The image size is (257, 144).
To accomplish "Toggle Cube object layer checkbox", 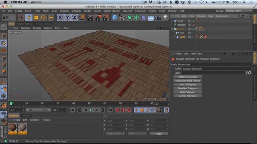I will click(189, 37).
